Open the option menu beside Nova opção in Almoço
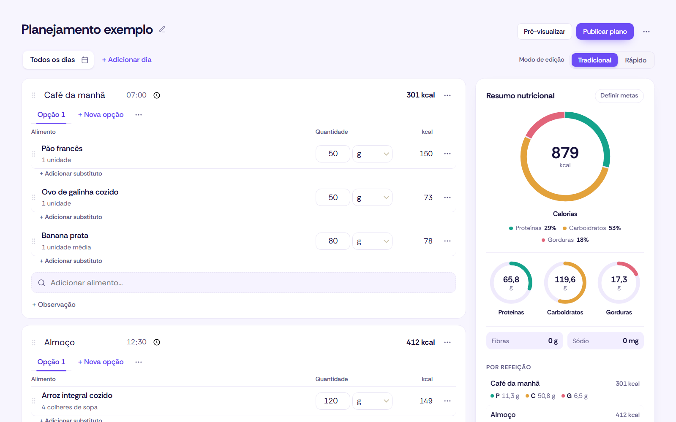The width and height of the screenshot is (676, 422). 139,362
